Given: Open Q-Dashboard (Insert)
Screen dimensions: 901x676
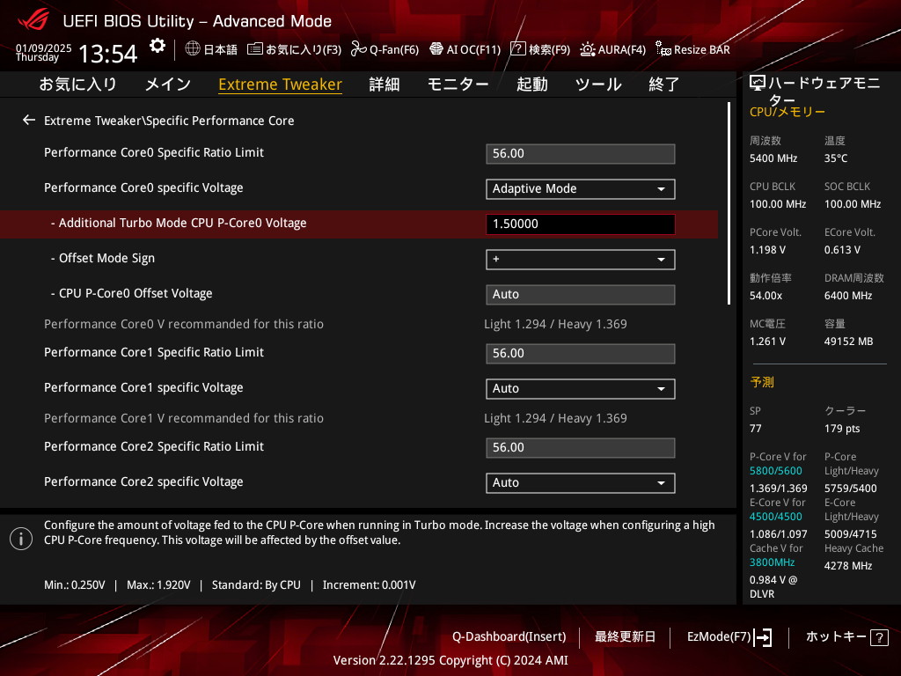Looking at the screenshot, I should click(509, 636).
